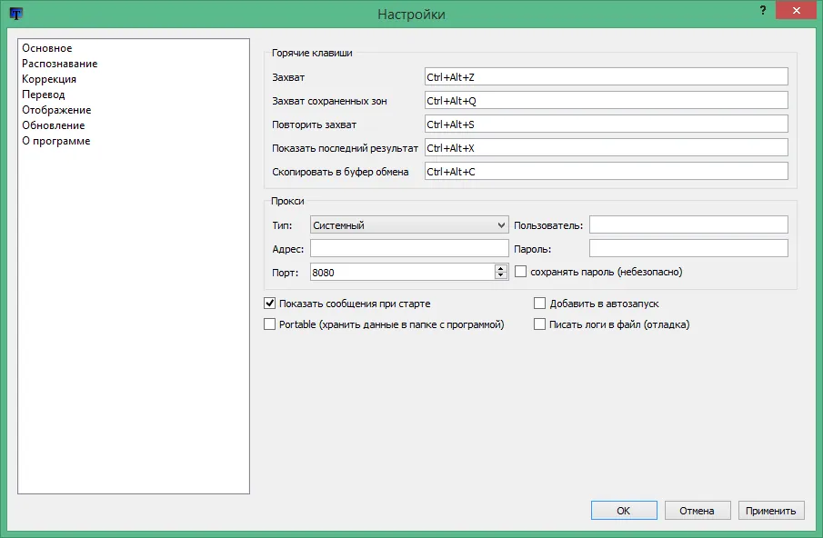Switch to the Перевод settings section
823x538 pixels.
pyautogui.click(x=43, y=95)
